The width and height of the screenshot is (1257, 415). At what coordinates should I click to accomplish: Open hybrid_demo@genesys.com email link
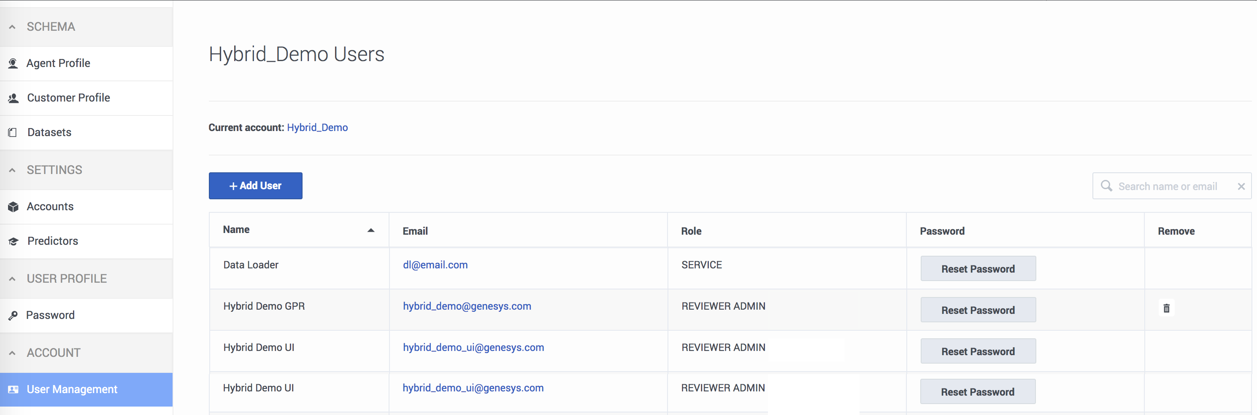(467, 306)
